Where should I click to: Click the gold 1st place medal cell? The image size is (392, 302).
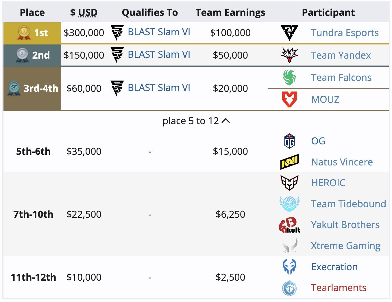(x=32, y=33)
